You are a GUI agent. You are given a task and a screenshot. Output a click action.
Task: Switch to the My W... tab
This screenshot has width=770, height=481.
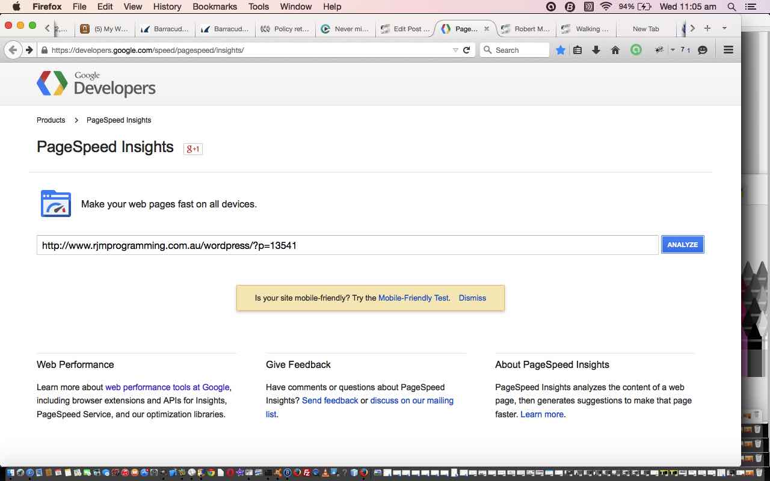click(105, 28)
